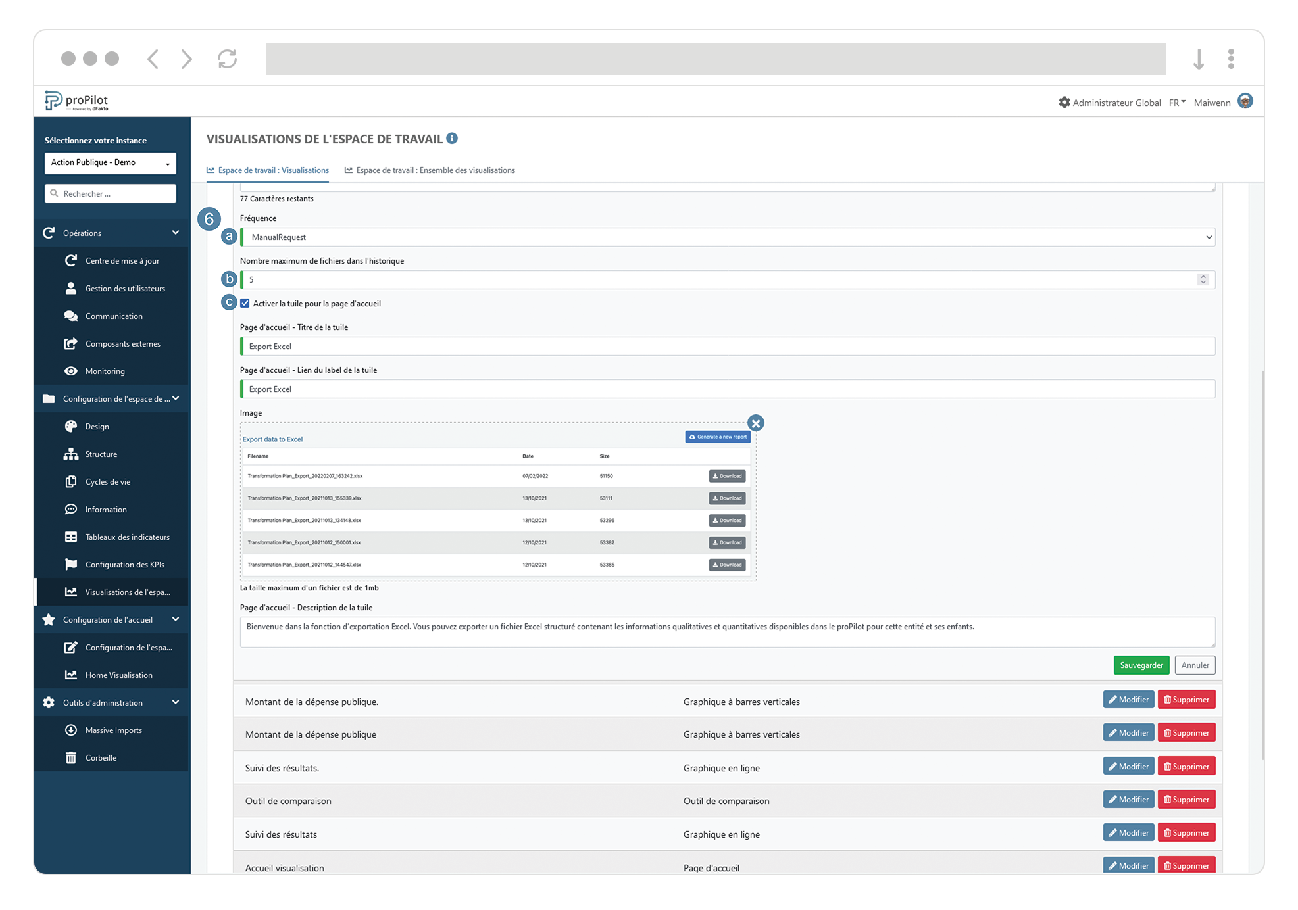1298x910 pixels.
Task: Click the Monitoring eye icon in sidebar
Action: (71, 371)
